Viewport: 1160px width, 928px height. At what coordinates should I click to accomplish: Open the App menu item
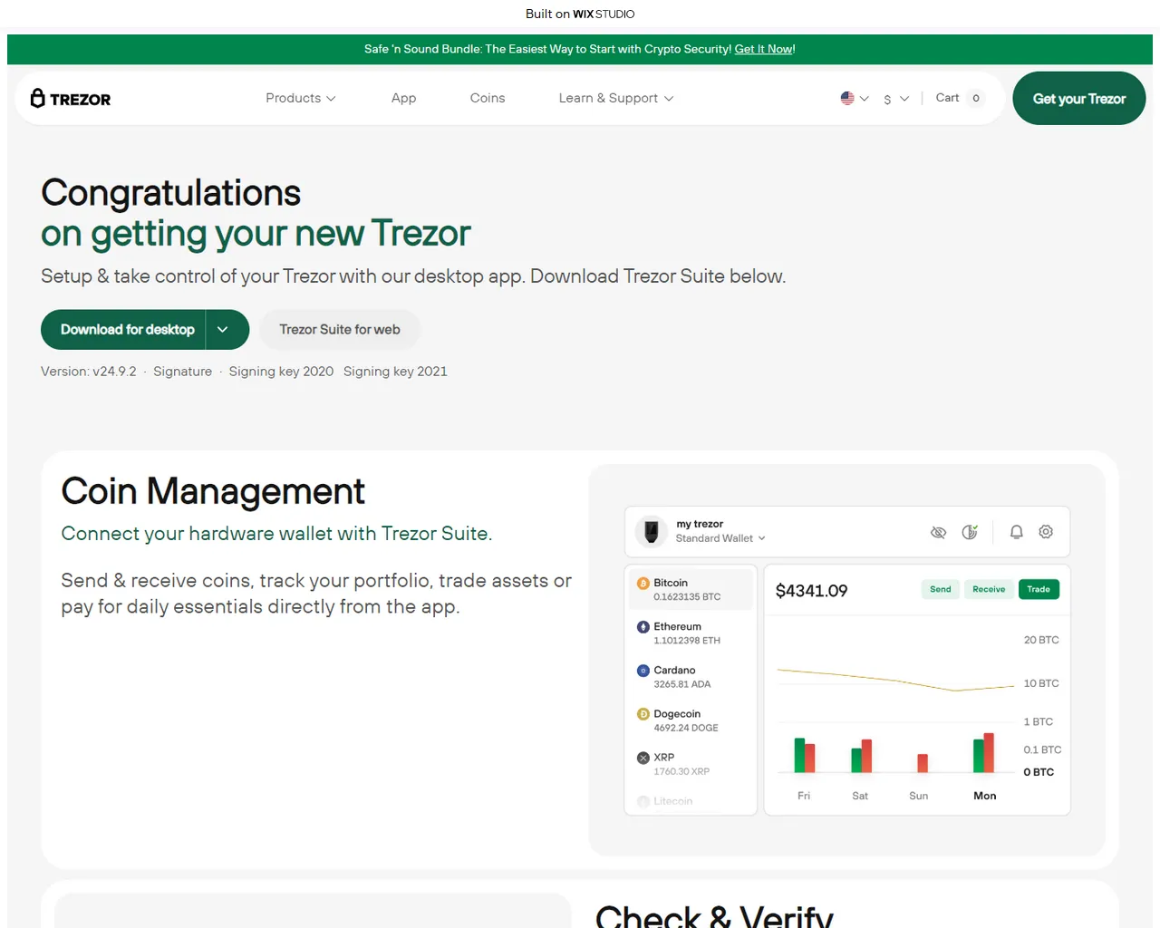[404, 98]
